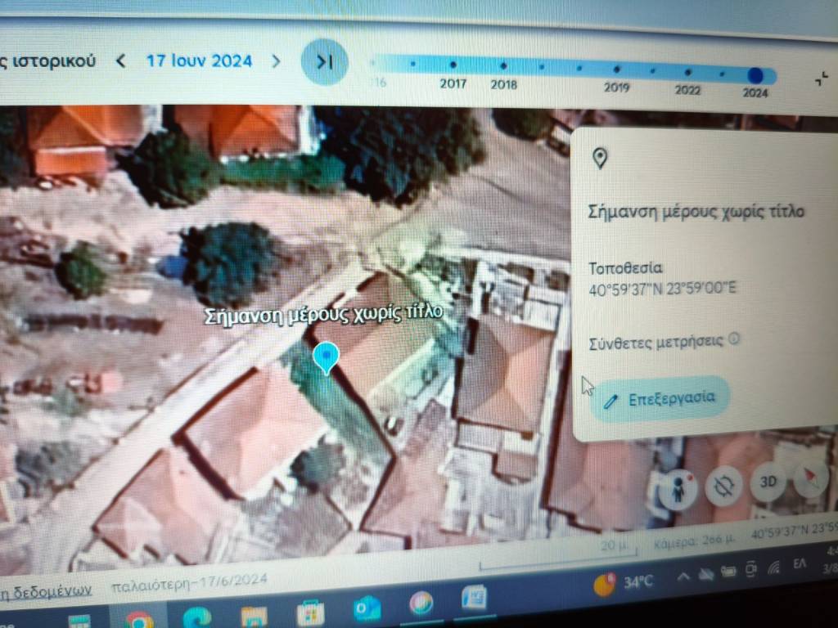
Task: Click the 17 Ιουν 2024 date label
Action: pyautogui.click(x=199, y=61)
